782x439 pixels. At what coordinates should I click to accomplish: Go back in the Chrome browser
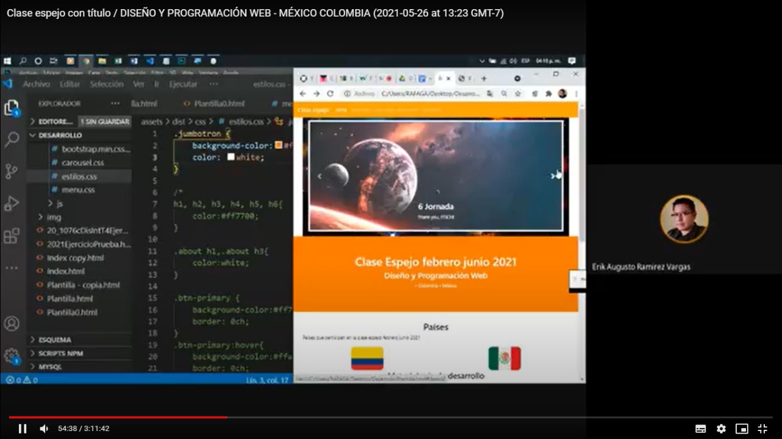[302, 93]
